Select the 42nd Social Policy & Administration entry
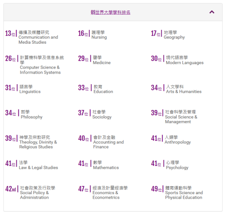The image size is (226, 215). (x=30, y=193)
